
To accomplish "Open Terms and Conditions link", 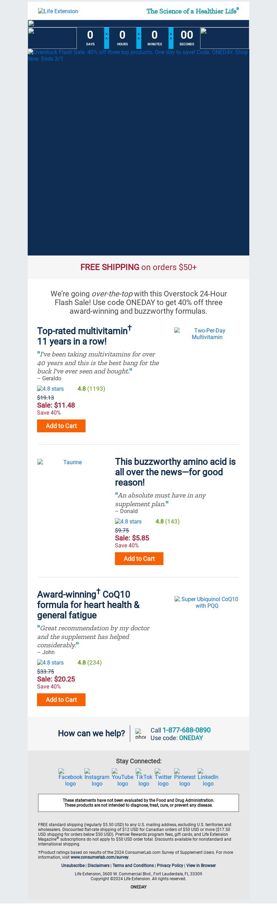I will pyautogui.click(x=133, y=865).
